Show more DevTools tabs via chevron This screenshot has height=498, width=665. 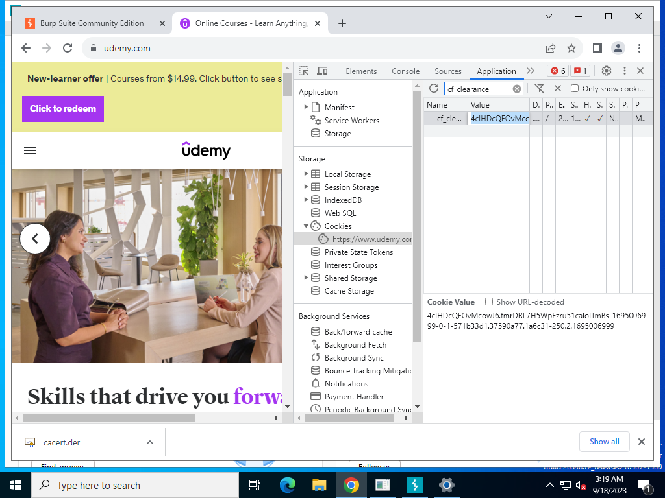click(530, 71)
